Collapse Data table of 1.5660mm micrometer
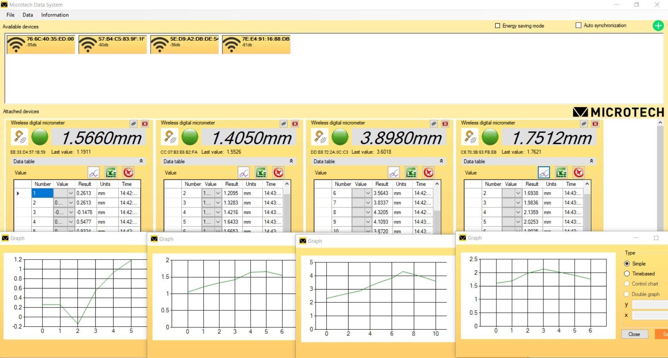 pyautogui.click(x=141, y=161)
